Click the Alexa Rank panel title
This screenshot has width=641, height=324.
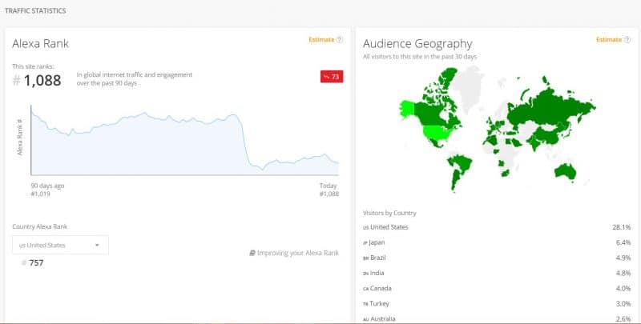point(41,44)
